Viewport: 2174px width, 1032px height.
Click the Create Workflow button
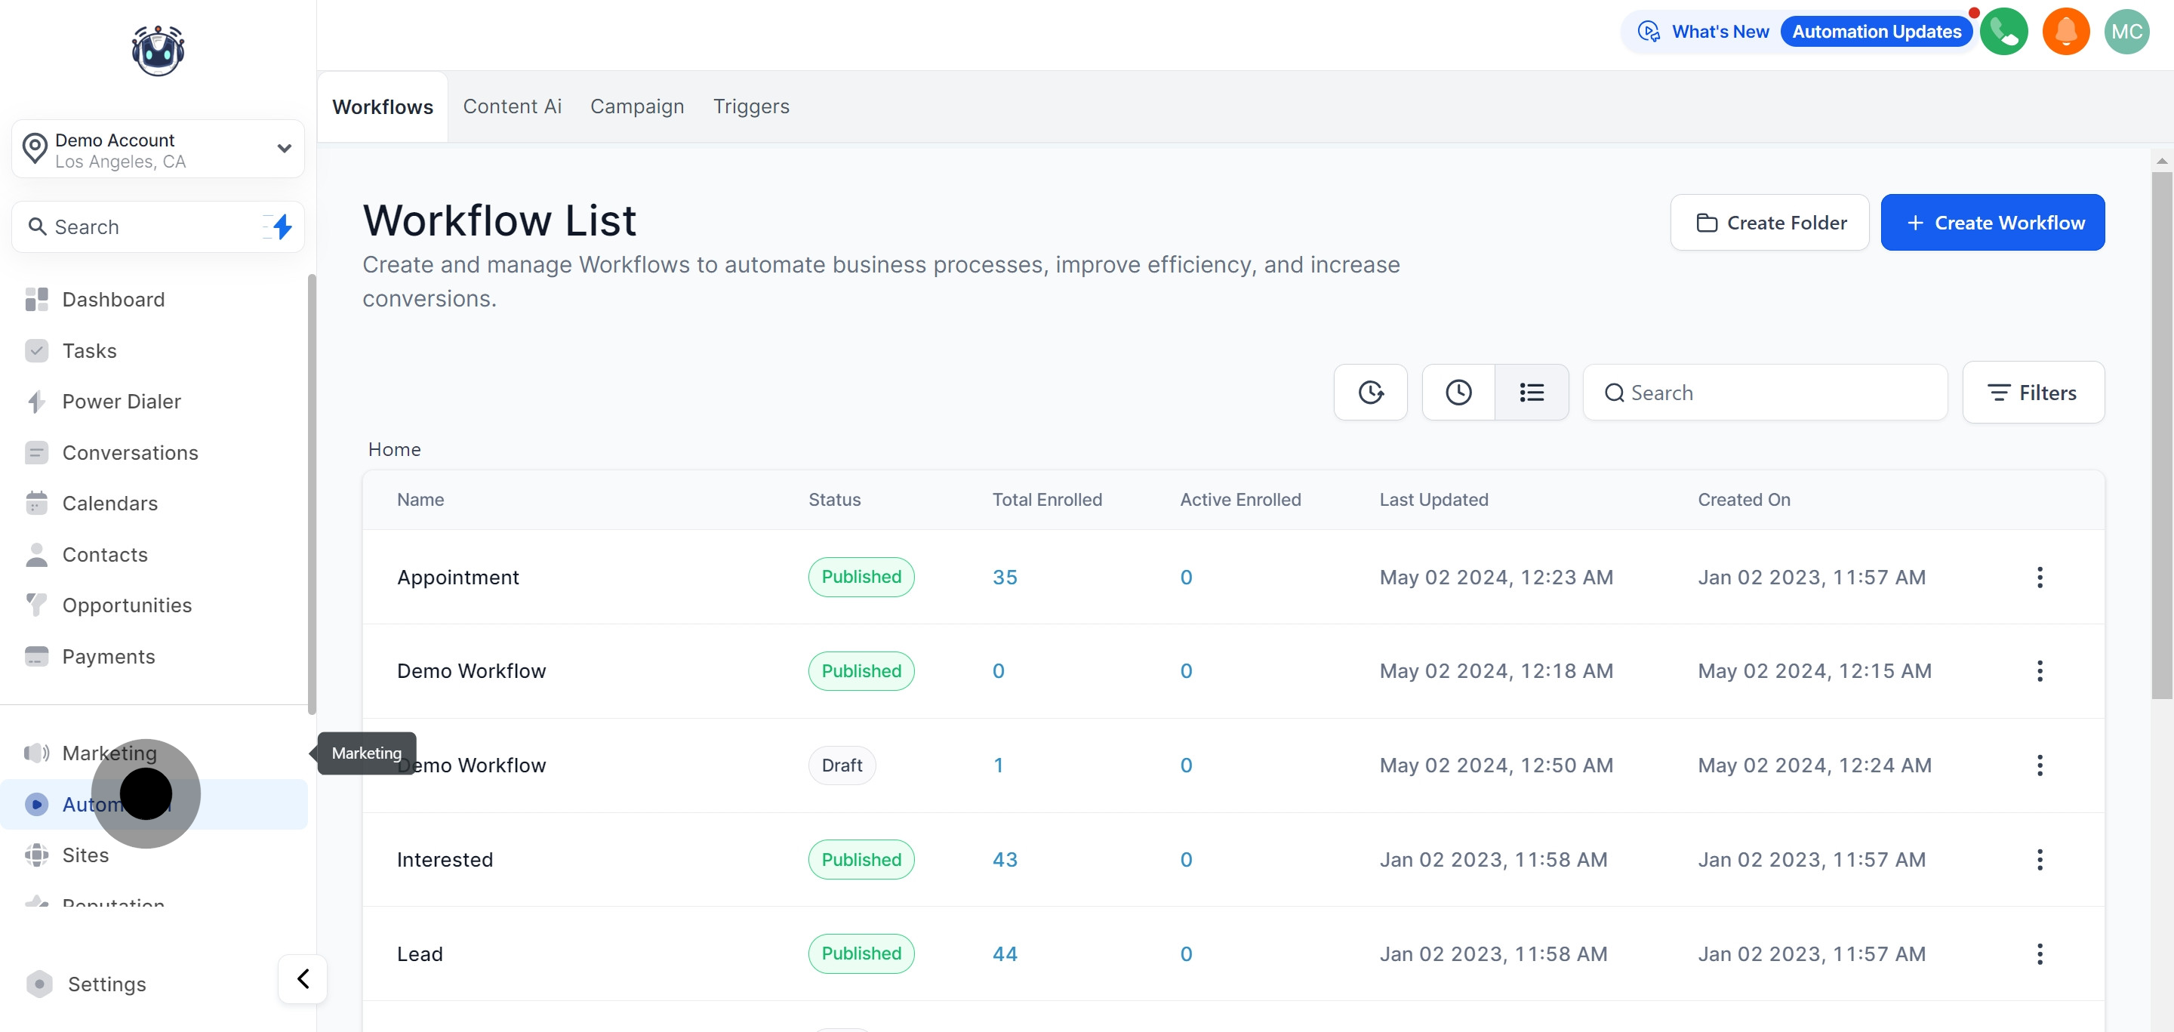point(1992,223)
